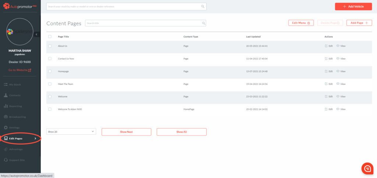
Task: Click the View eye icon for Welcome
Action: 338,97
